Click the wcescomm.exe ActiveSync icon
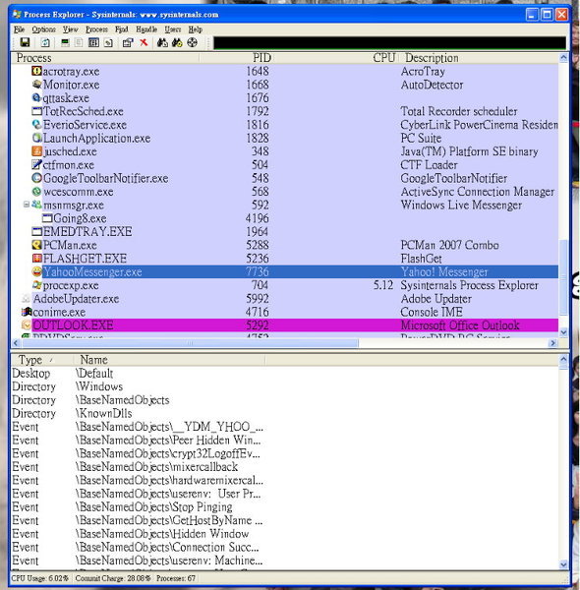Image resolution: width=580 pixels, height=590 pixels. (x=36, y=191)
